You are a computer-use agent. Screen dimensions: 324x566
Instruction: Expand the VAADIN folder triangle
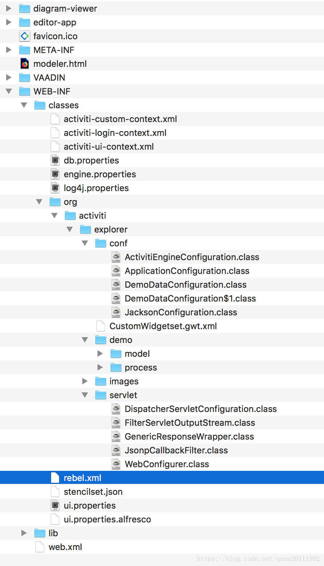coord(9,77)
